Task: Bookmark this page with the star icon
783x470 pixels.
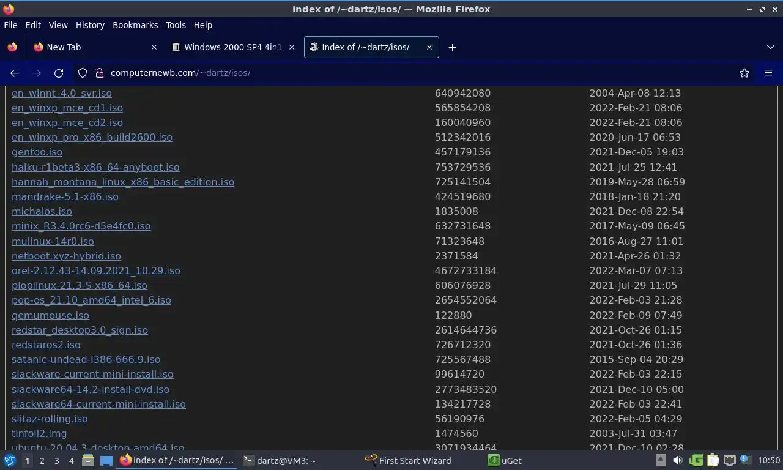Action: pos(744,73)
